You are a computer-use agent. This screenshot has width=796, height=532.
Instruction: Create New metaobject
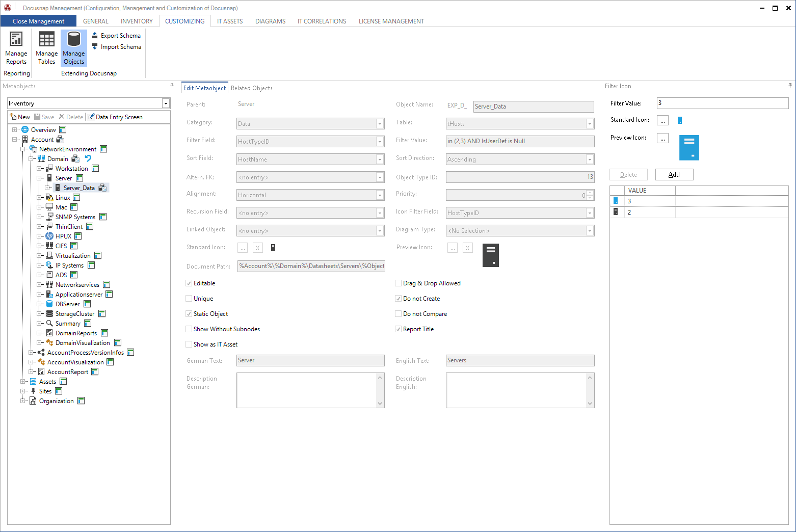[x=20, y=117]
